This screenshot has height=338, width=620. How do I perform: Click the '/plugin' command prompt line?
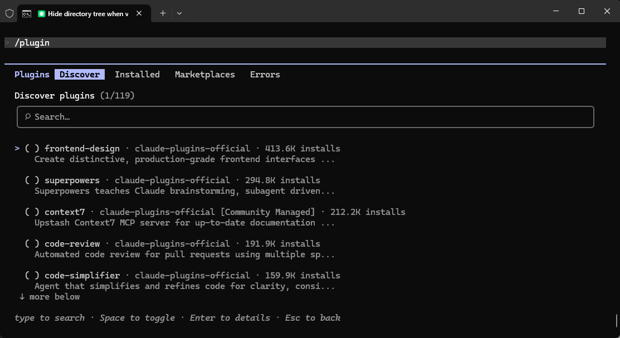pyautogui.click(x=305, y=43)
